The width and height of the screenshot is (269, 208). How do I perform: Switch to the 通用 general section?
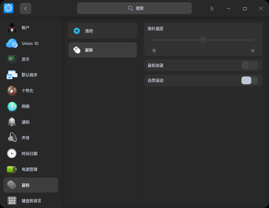[102, 31]
